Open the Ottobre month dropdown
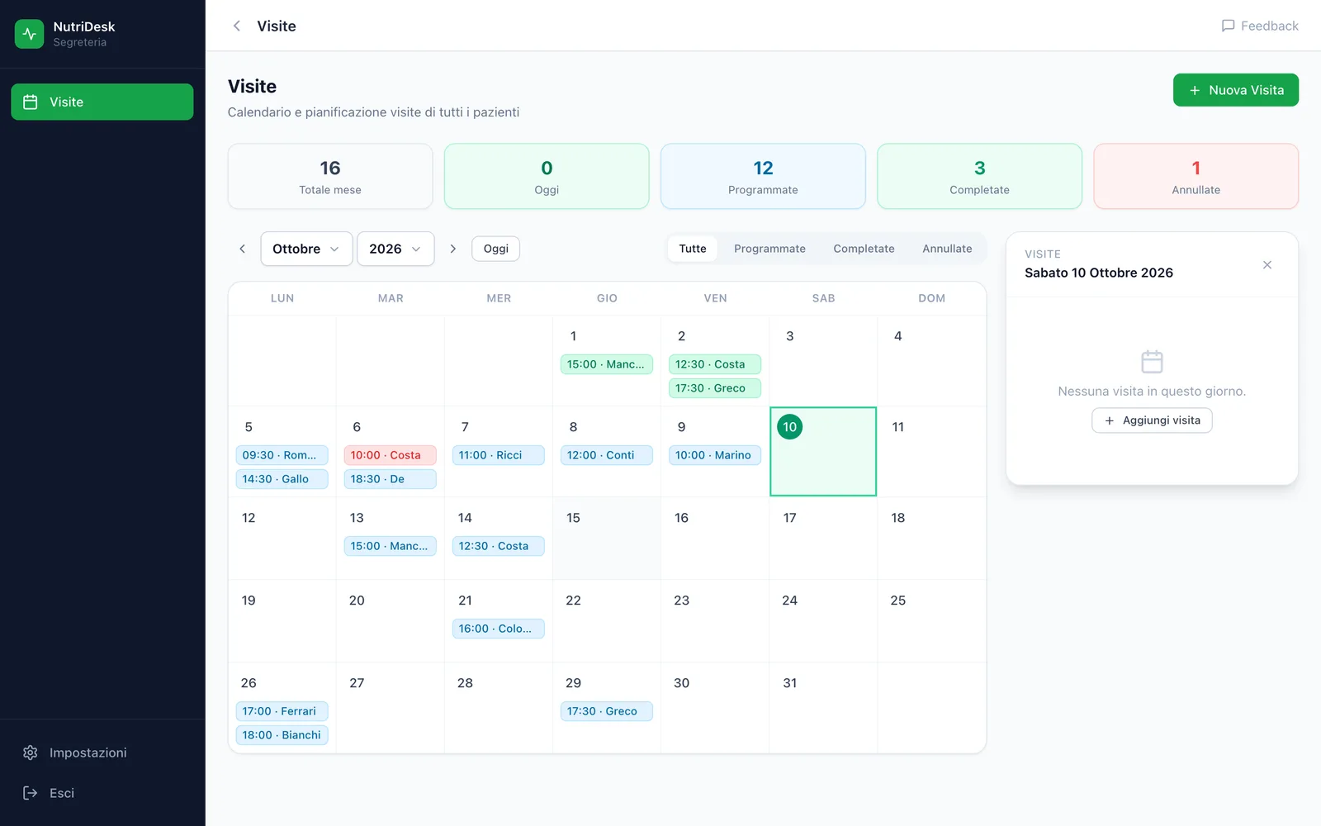The height and width of the screenshot is (826, 1321). [306, 249]
